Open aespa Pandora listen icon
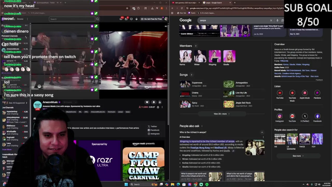This screenshot has height=187, width=332. click(x=317, y=93)
